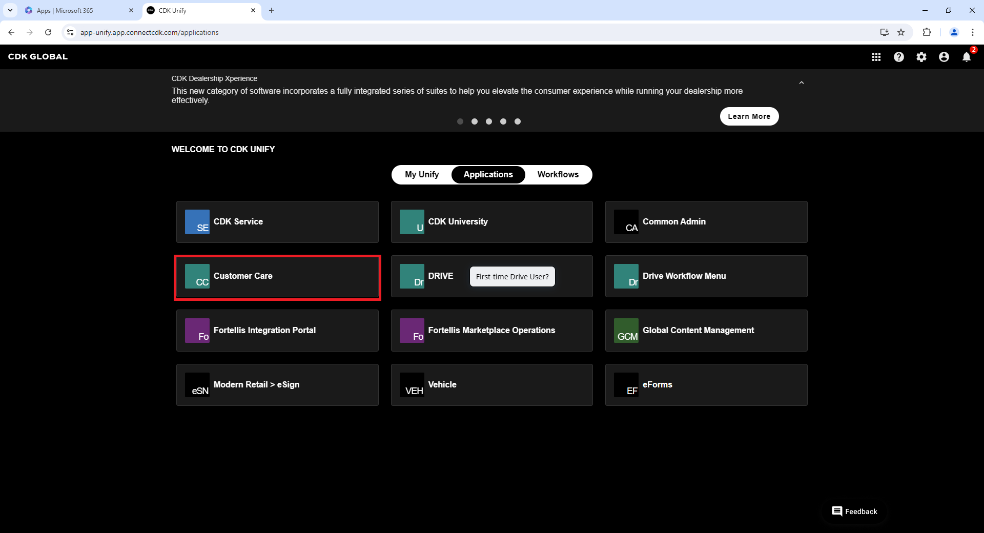Open the Vehicle application label
This screenshot has height=533, width=984.
tap(442, 384)
